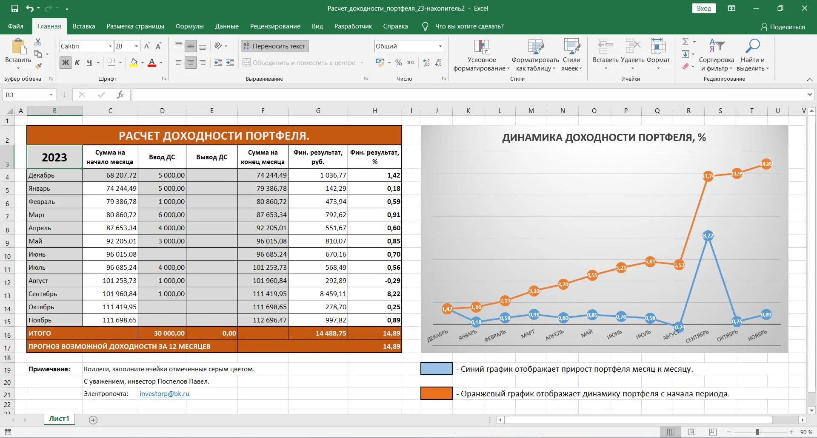This screenshot has height=438, width=817.
Task: Click the AutoSum sigma icon
Action: coord(685,42)
